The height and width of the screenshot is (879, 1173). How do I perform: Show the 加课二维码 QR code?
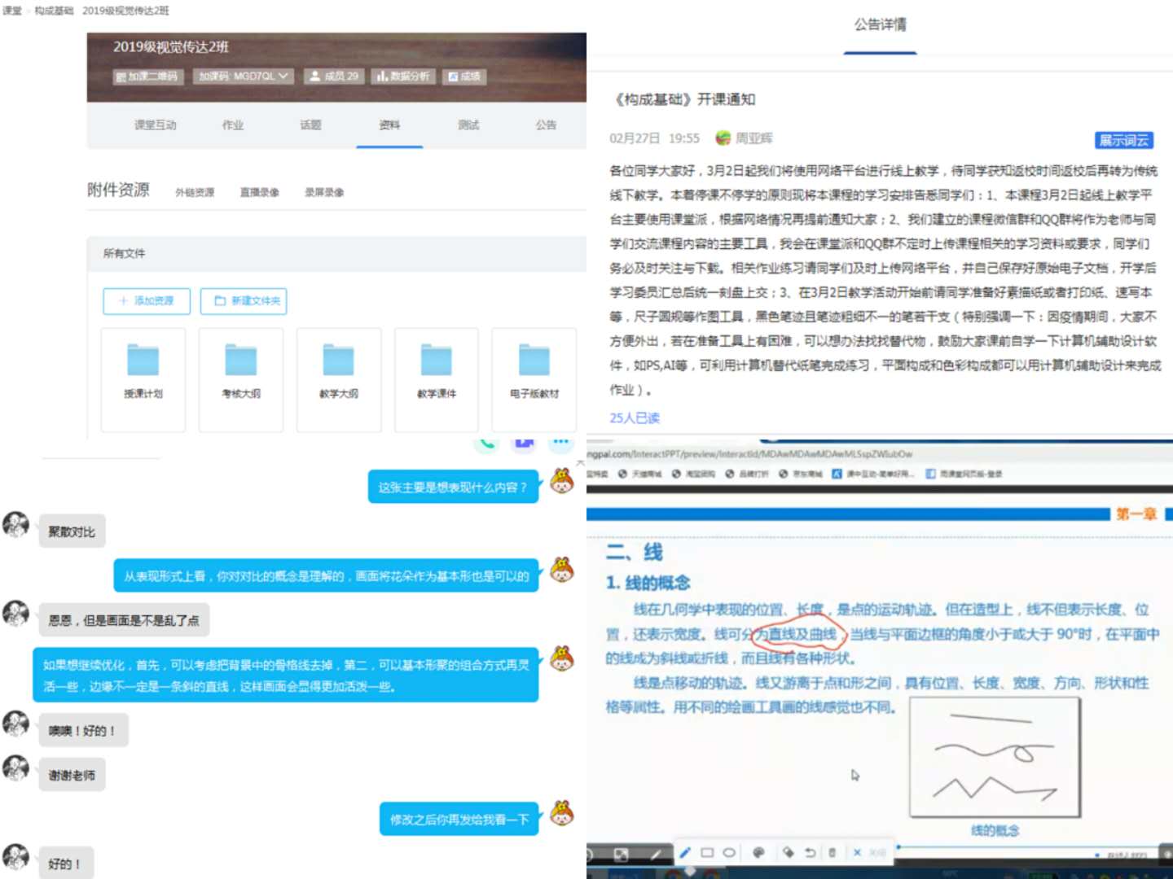pos(147,77)
